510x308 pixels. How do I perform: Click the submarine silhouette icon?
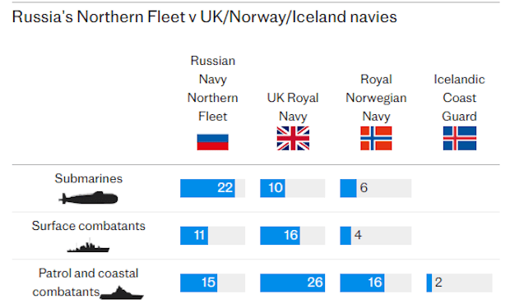click(x=89, y=198)
